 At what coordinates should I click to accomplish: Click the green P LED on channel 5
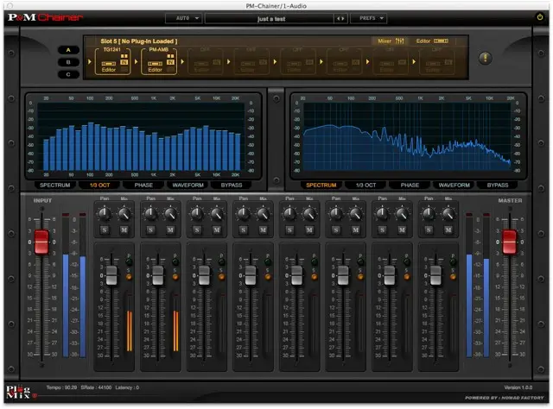314,261
